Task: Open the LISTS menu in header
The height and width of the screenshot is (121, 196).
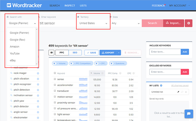Action: (83, 5)
